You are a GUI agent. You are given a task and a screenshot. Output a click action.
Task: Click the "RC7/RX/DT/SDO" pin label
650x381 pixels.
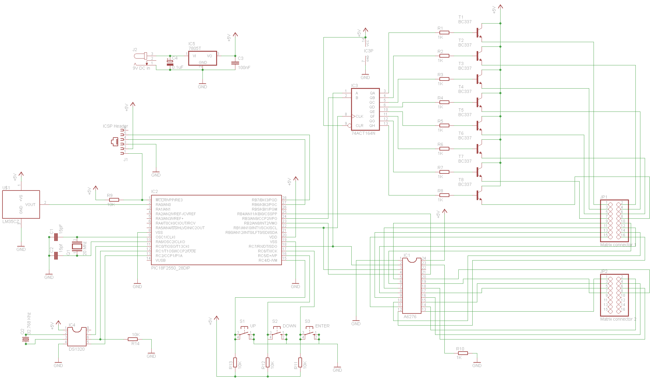263,246
